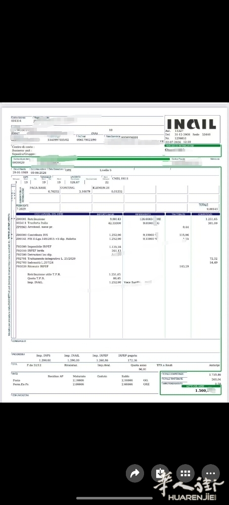229x505 pixels.
Task: Tap the INAIL logo on the payslip
Action: (191, 124)
